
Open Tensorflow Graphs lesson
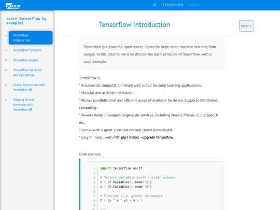coord(26,60)
